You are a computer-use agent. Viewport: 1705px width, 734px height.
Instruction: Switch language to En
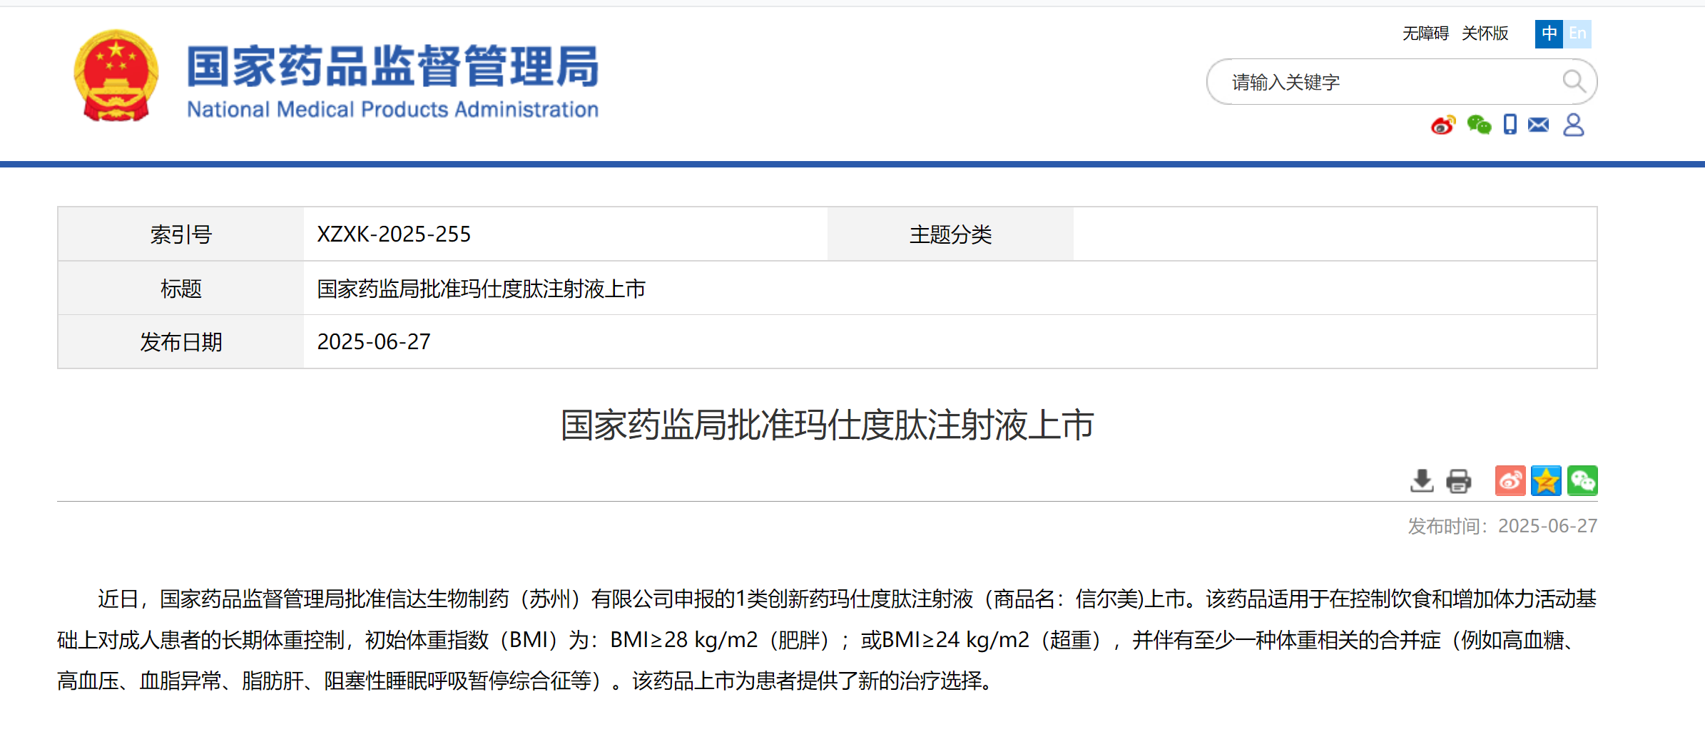click(x=1577, y=33)
